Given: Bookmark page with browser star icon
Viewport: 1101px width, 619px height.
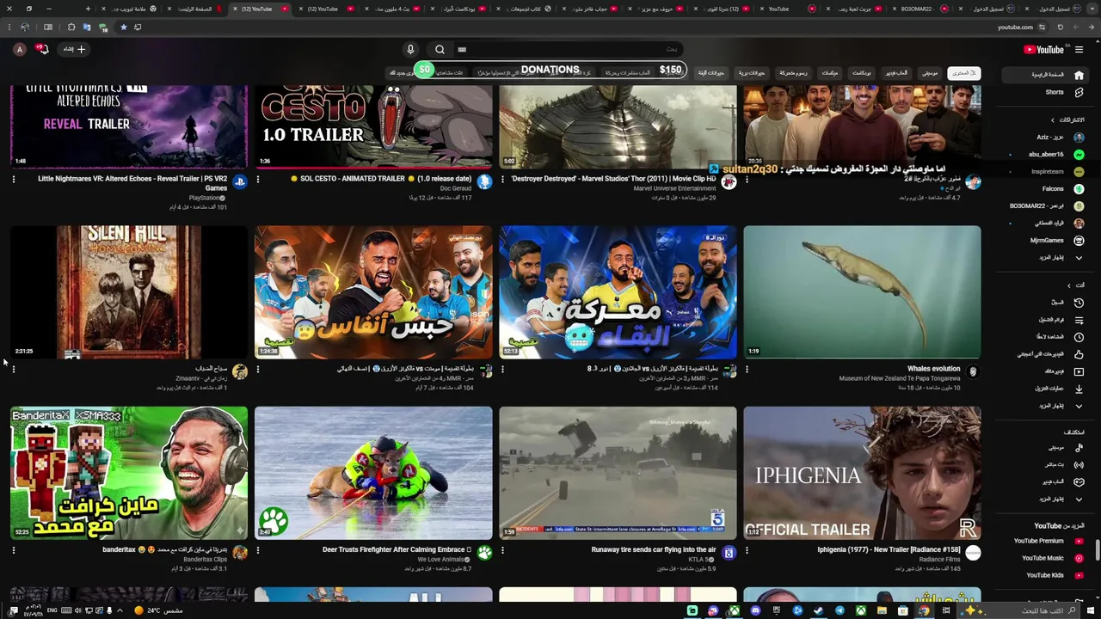Looking at the screenshot, I should point(123,28).
